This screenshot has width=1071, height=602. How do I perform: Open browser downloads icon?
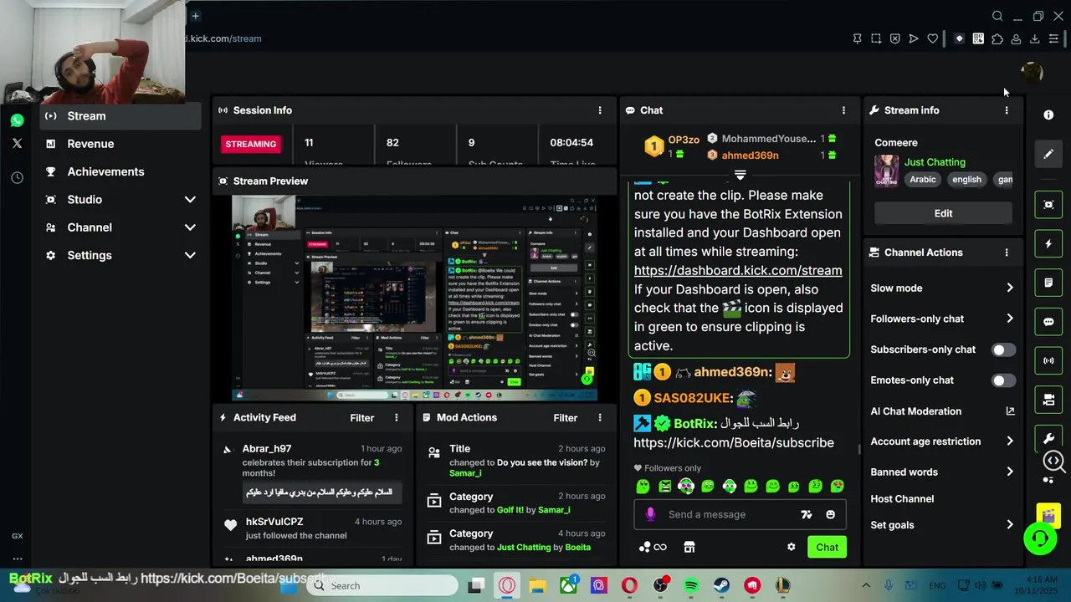click(1035, 38)
